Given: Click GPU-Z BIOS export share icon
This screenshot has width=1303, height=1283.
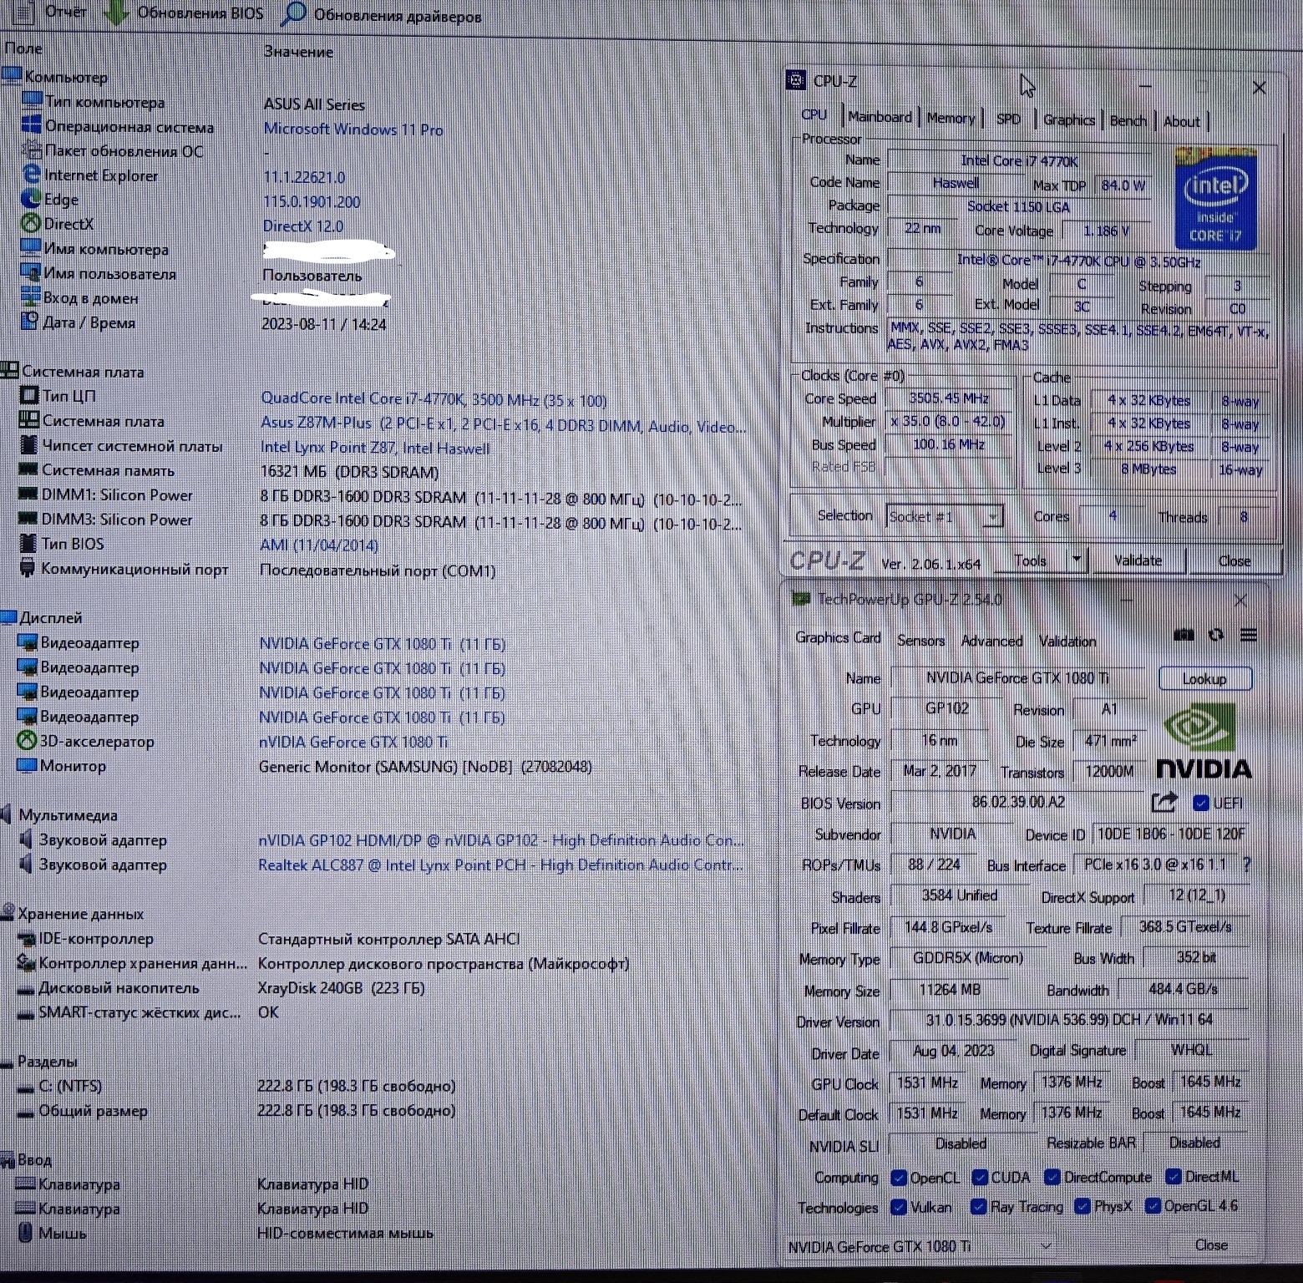Looking at the screenshot, I should (x=1164, y=802).
